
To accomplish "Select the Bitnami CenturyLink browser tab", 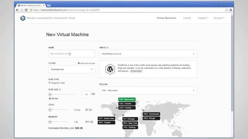I will tap(31, 5).
